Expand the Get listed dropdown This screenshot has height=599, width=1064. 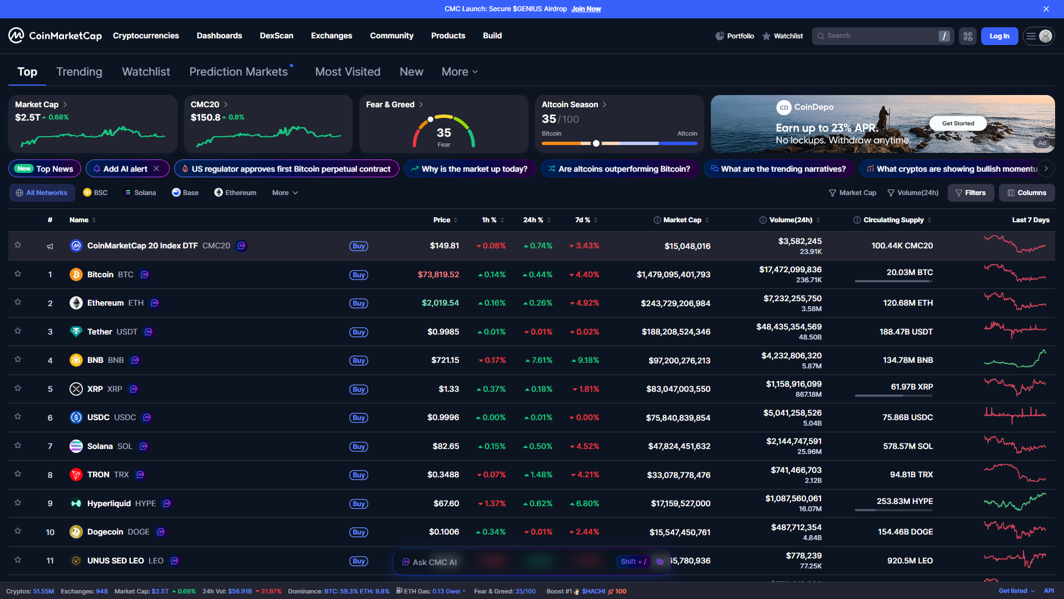pos(1016,591)
